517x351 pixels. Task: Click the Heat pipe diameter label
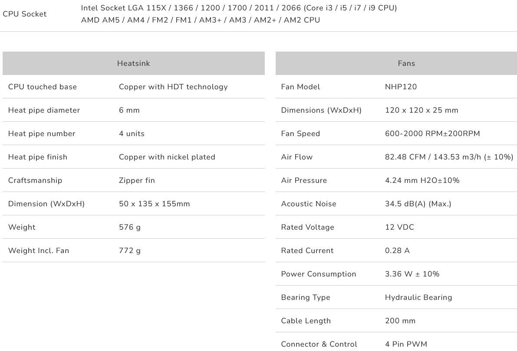click(44, 110)
